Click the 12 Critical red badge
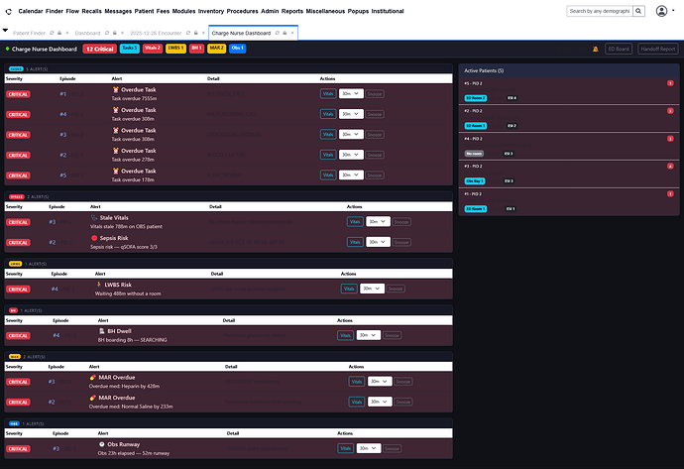This screenshot has width=684, height=469. click(99, 48)
